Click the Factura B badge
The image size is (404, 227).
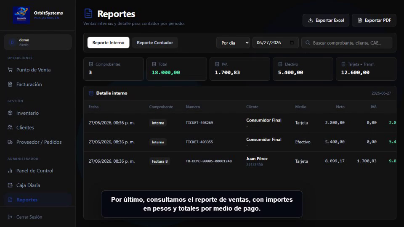tap(159, 161)
